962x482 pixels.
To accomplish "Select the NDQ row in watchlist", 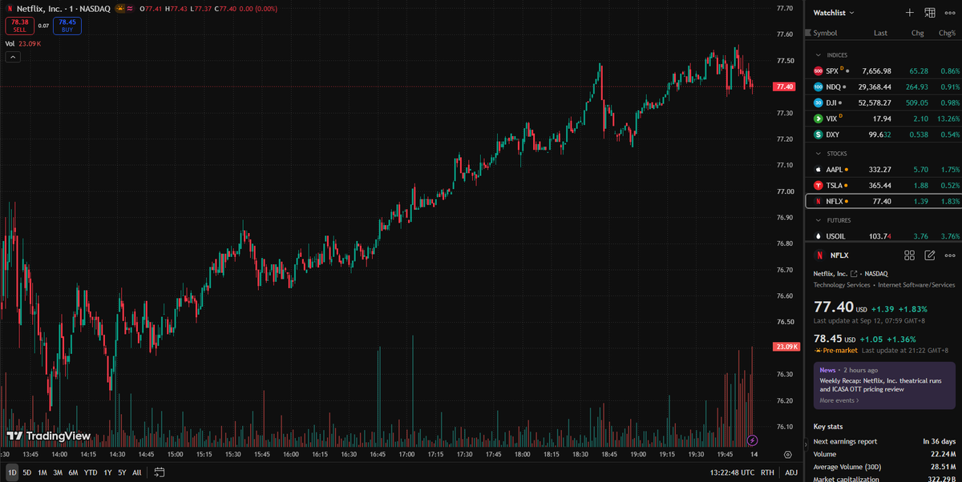I will click(883, 86).
